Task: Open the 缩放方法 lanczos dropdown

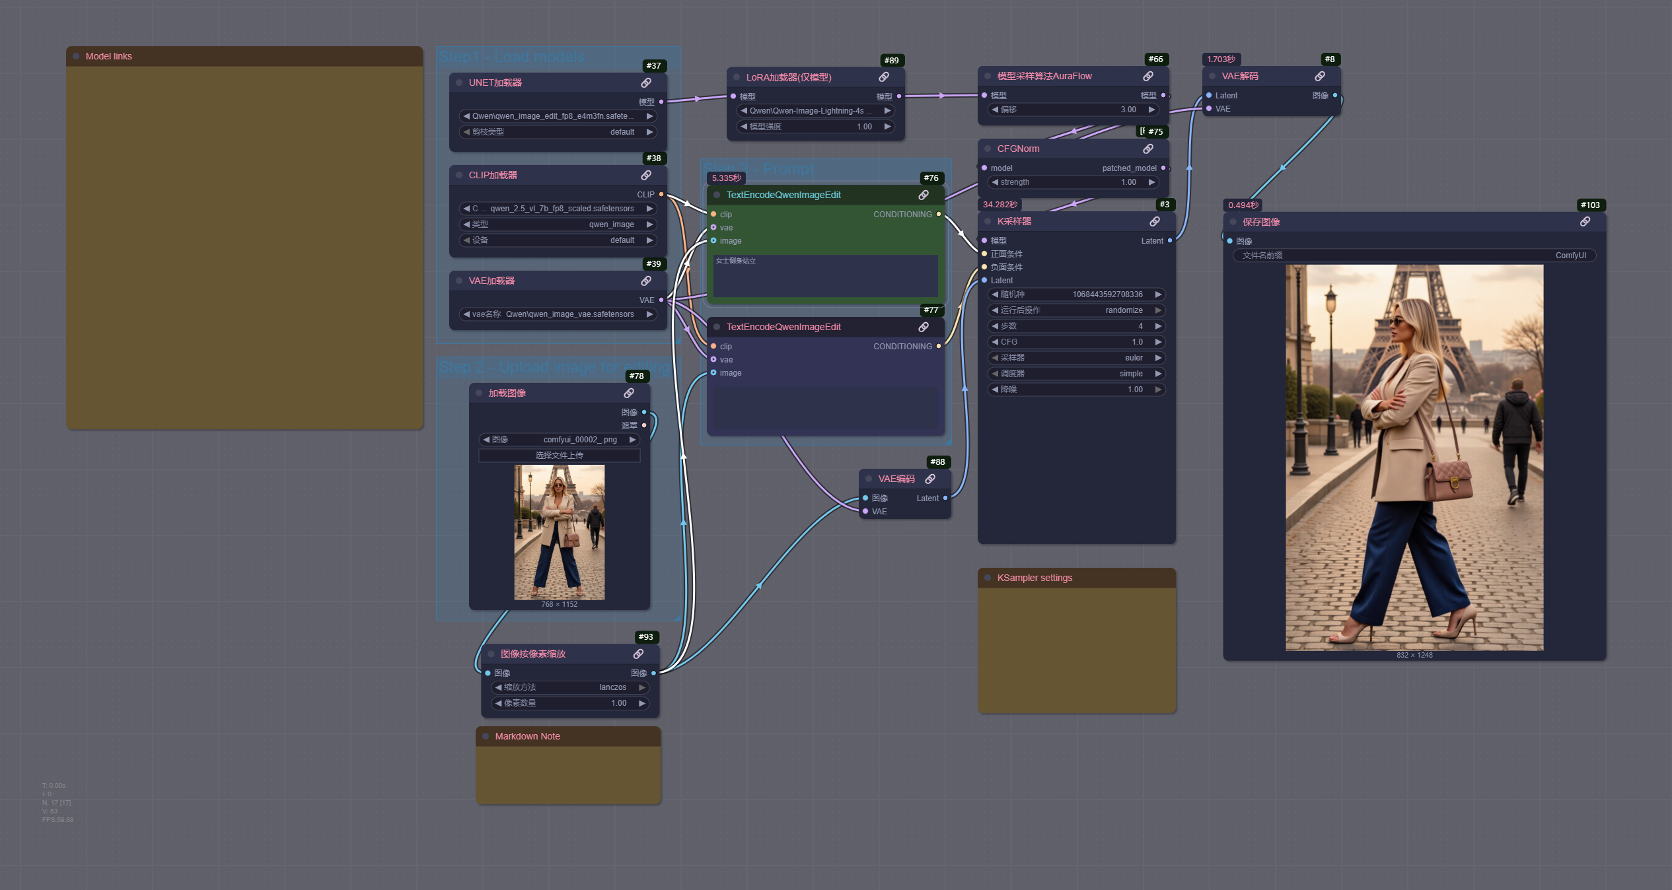Action: click(569, 687)
